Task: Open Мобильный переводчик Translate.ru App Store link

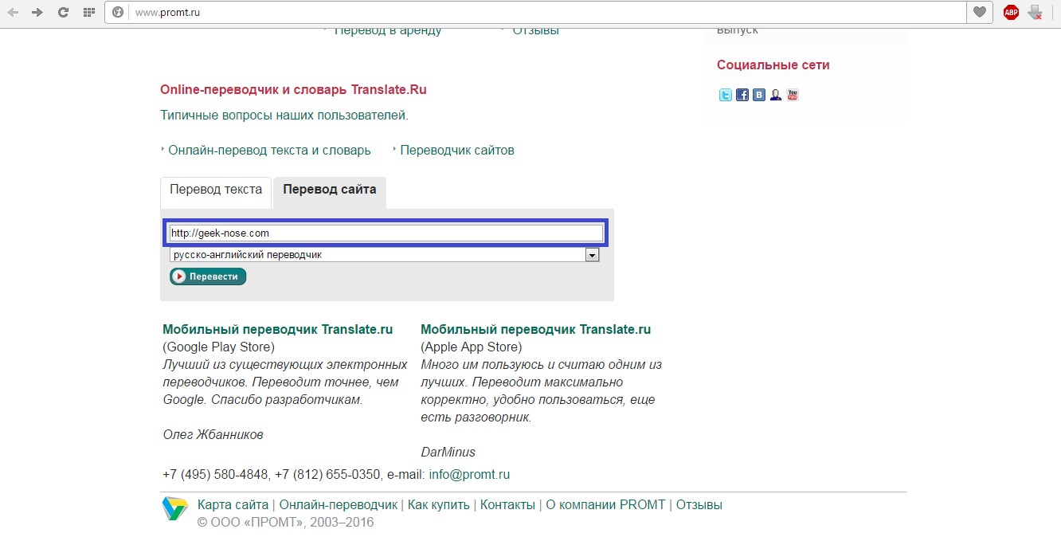Action: 535,329
